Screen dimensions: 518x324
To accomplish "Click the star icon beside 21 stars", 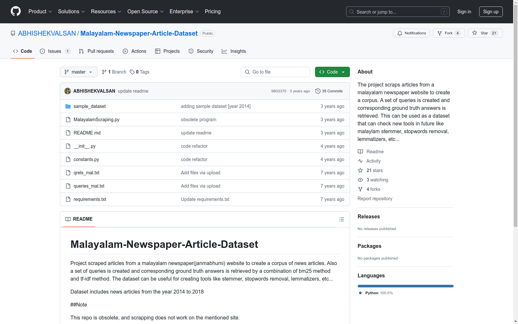I will click(360, 170).
